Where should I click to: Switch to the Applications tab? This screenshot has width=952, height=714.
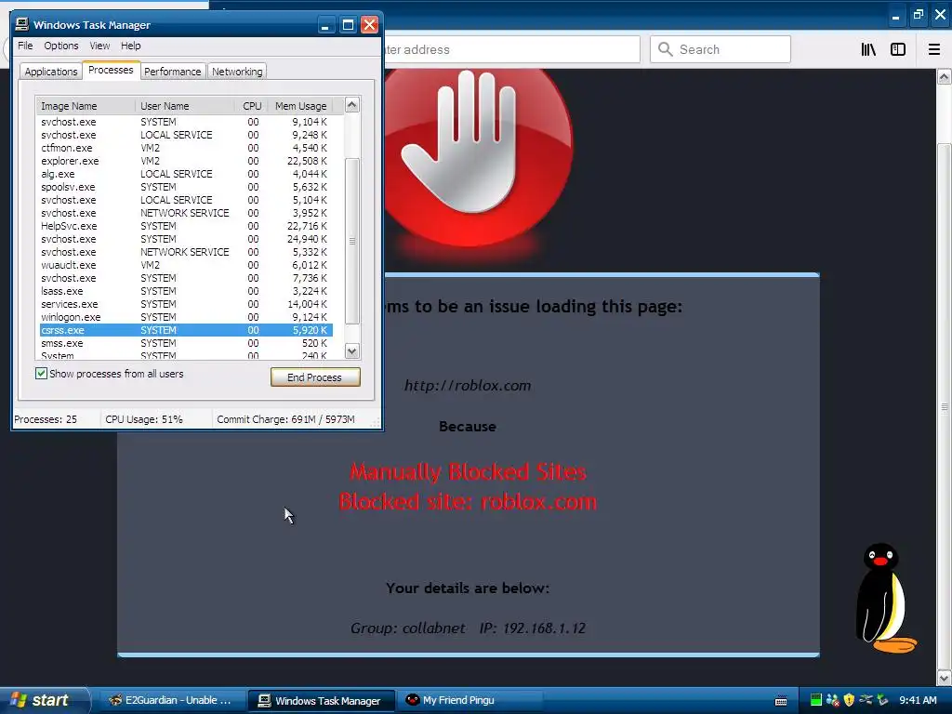point(51,72)
